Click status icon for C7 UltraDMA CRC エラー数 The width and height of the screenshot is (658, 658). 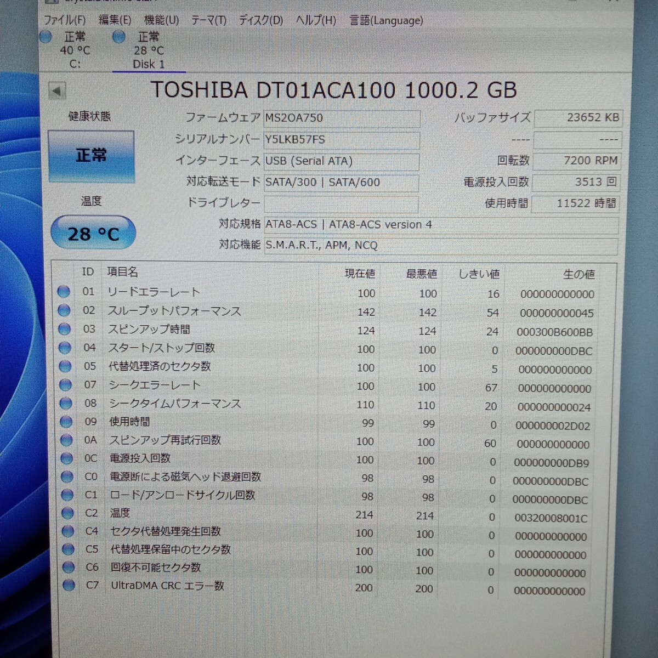pos(69,586)
